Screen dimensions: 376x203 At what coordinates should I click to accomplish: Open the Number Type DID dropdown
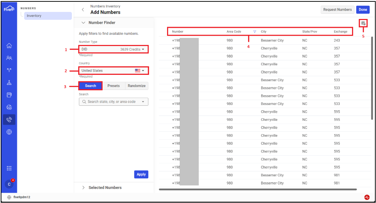113,49
